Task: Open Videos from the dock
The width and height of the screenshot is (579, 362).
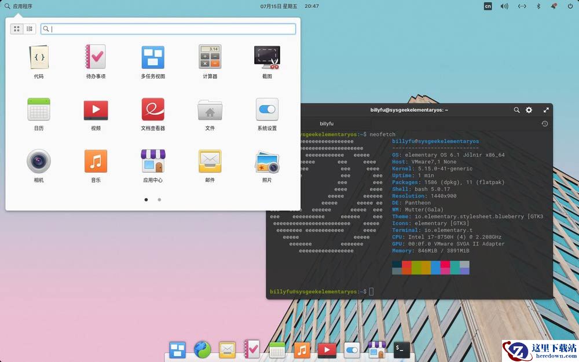Action: click(x=327, y=349)
